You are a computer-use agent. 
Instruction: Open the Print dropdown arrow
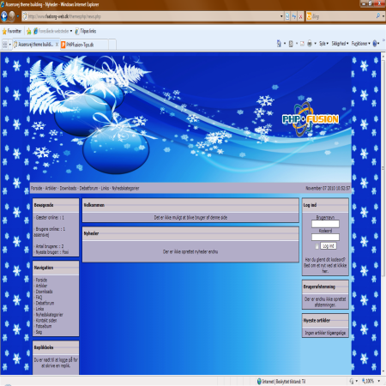coord(316,44)
